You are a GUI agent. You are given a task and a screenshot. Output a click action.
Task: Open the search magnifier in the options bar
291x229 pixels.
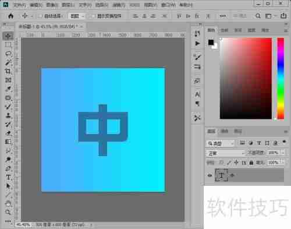click(258, 16)
